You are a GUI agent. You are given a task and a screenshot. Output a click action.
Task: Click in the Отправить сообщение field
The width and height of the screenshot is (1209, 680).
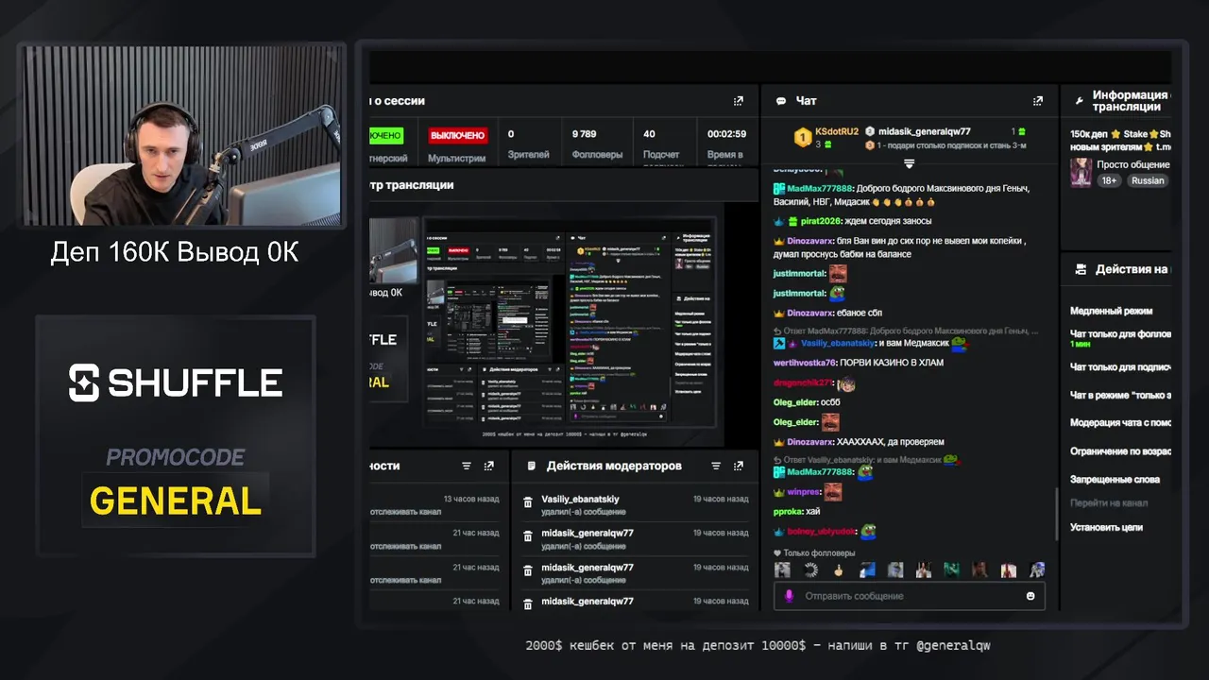909,596
